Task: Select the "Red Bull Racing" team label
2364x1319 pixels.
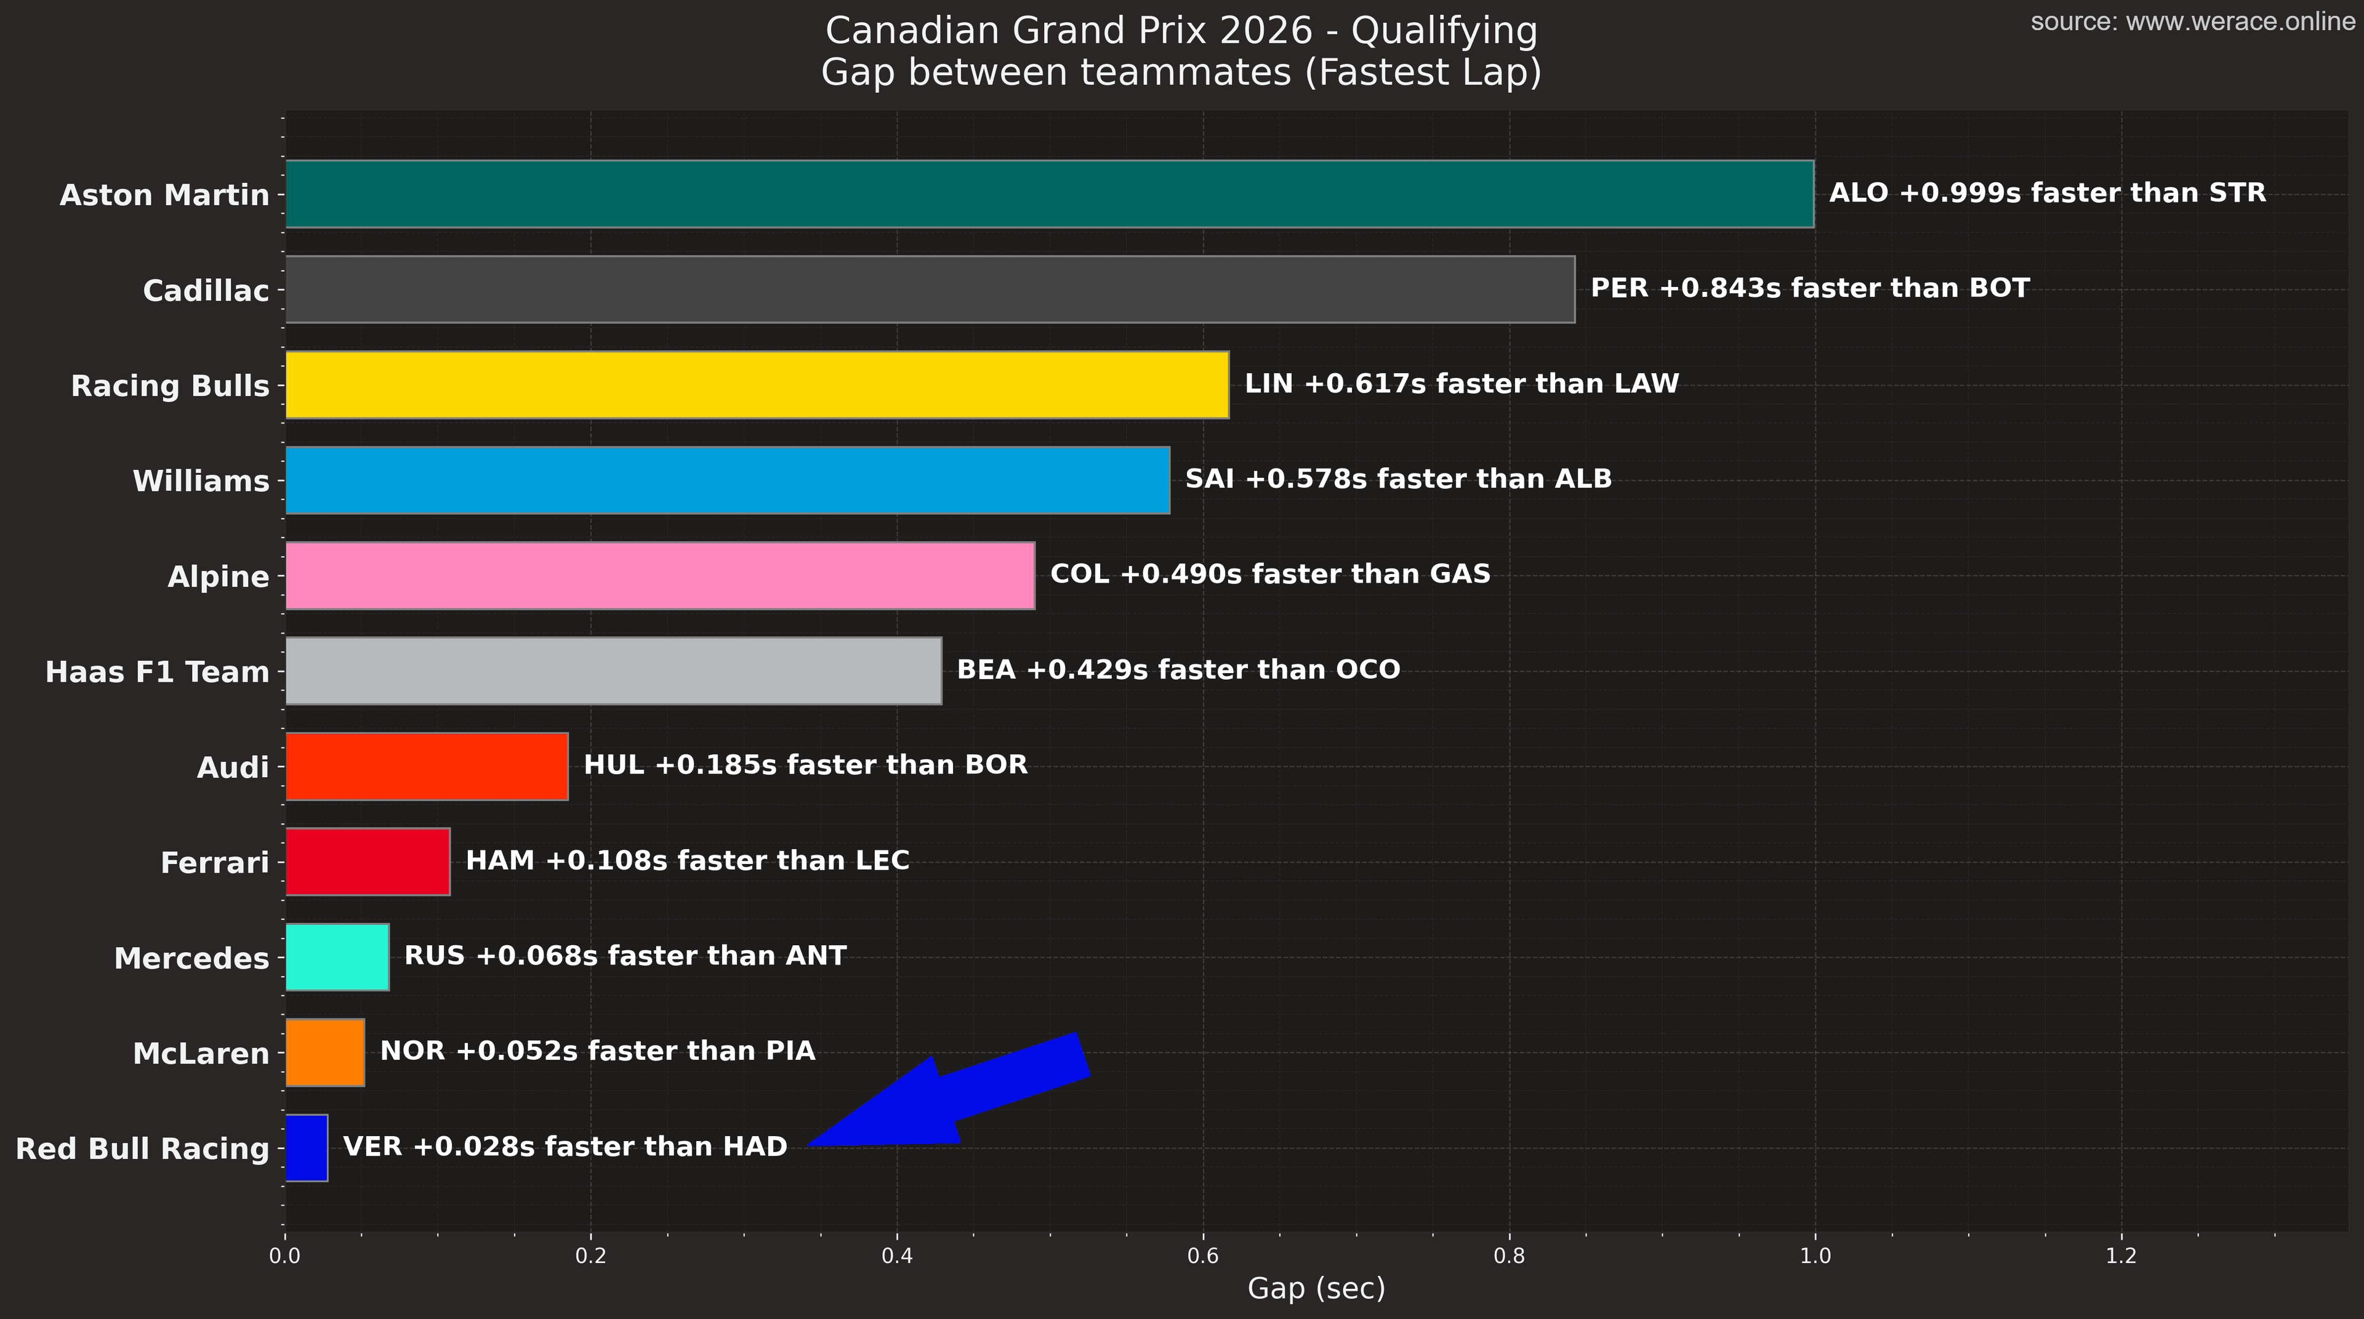Action: 143,1148
